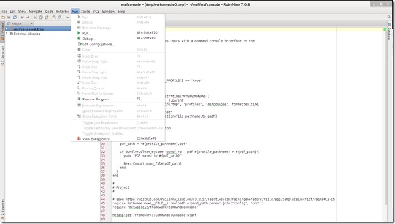This screenshot has height=224, width=395.
Task: Choose Run... with Alt+Shift+F10 shortcut
Action: 118,33
